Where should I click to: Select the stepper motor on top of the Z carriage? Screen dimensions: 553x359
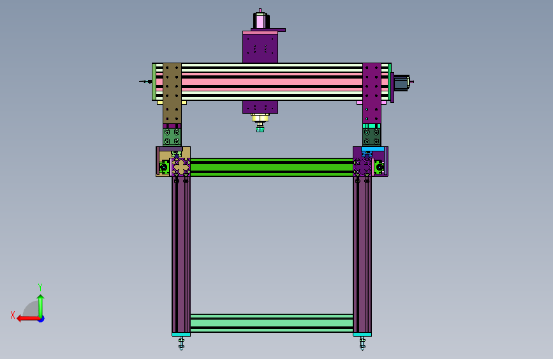[261, 20]
